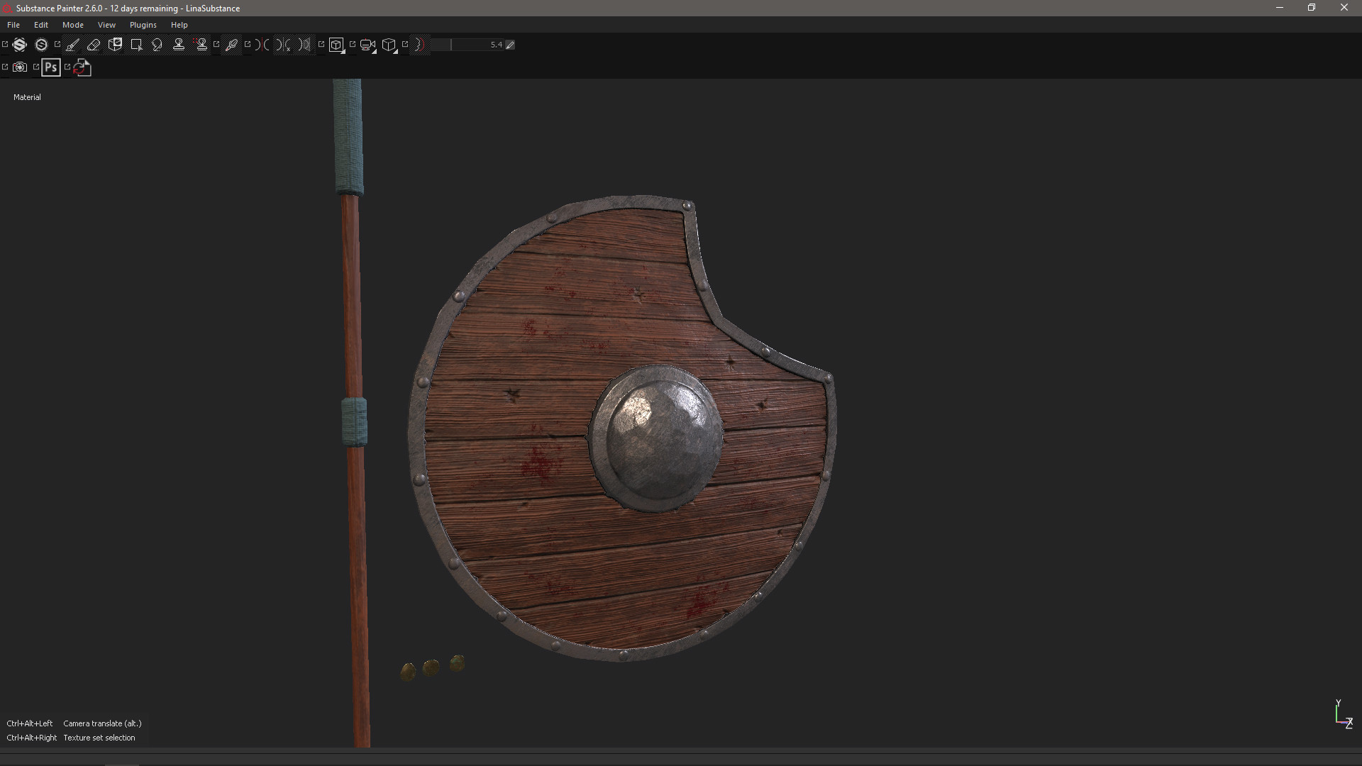Select the Projection tool
This screenshot has height=766, width=1362.
(x=115, y=45)
